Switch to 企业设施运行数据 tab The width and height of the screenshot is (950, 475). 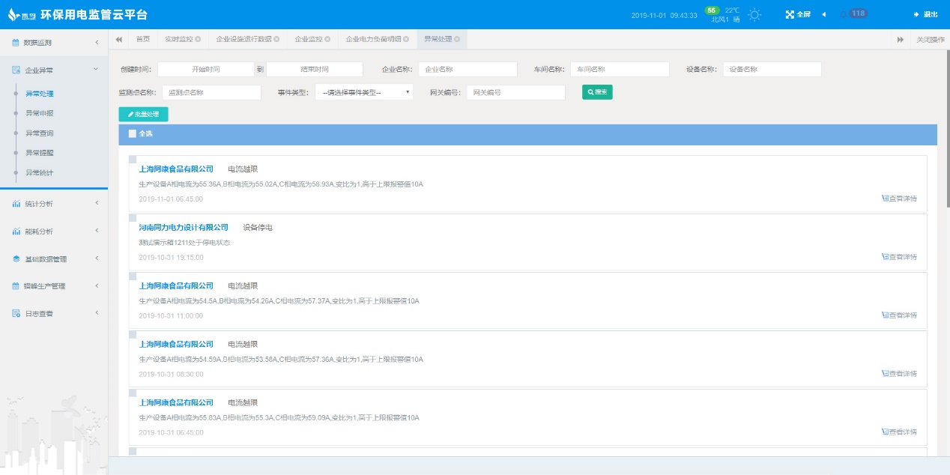[x=243, y=39]
